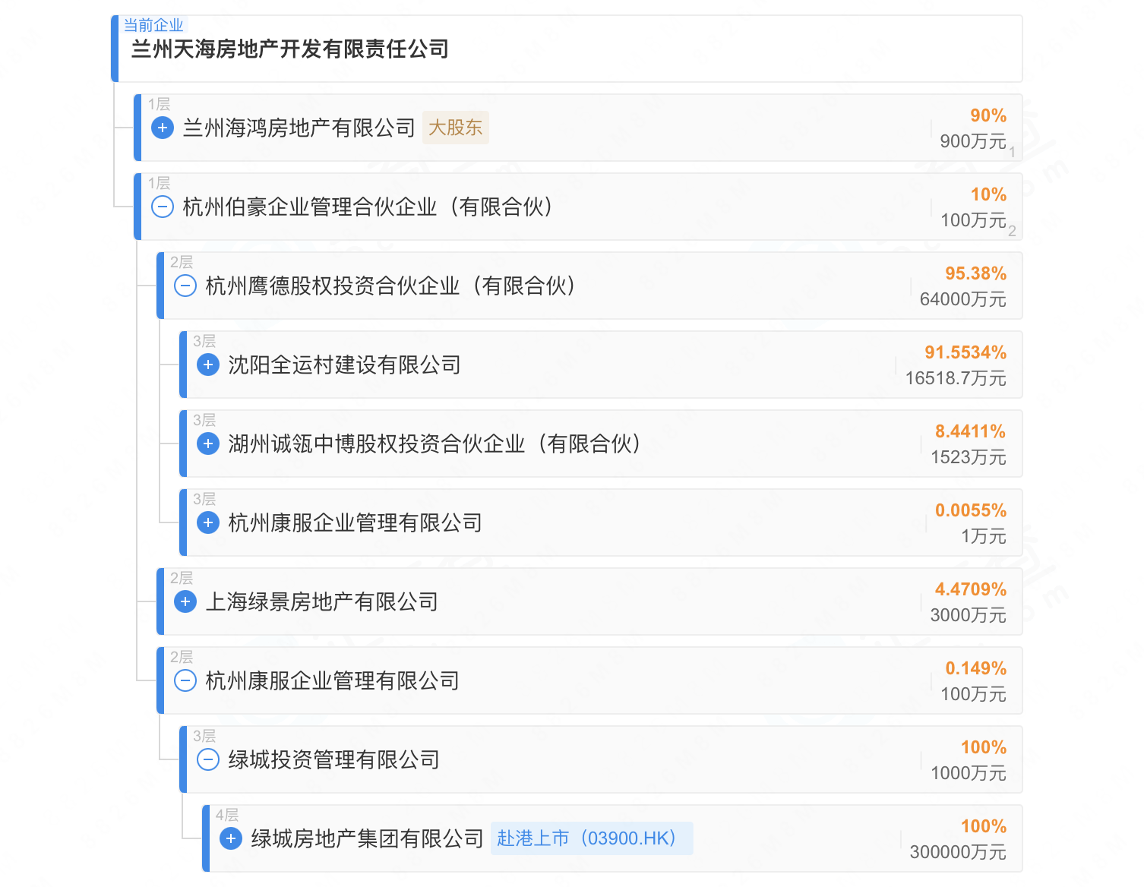Select 湖州诚瓴中博股权投资合伙企业 name

click(x=434, y=443)
